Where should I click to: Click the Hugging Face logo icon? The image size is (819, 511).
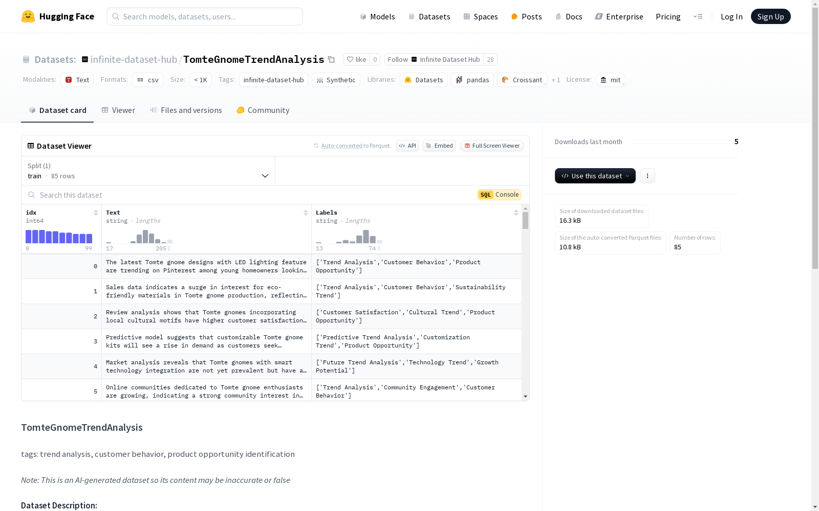coord(28,16)
